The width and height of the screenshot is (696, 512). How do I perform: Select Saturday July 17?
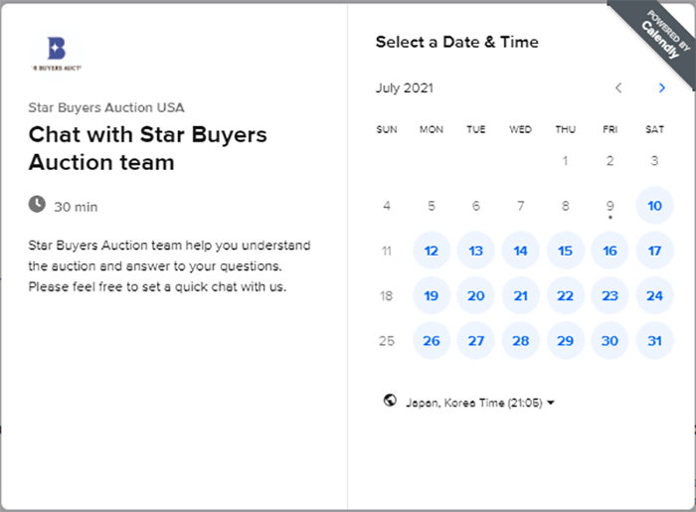[x=654, y=251]
